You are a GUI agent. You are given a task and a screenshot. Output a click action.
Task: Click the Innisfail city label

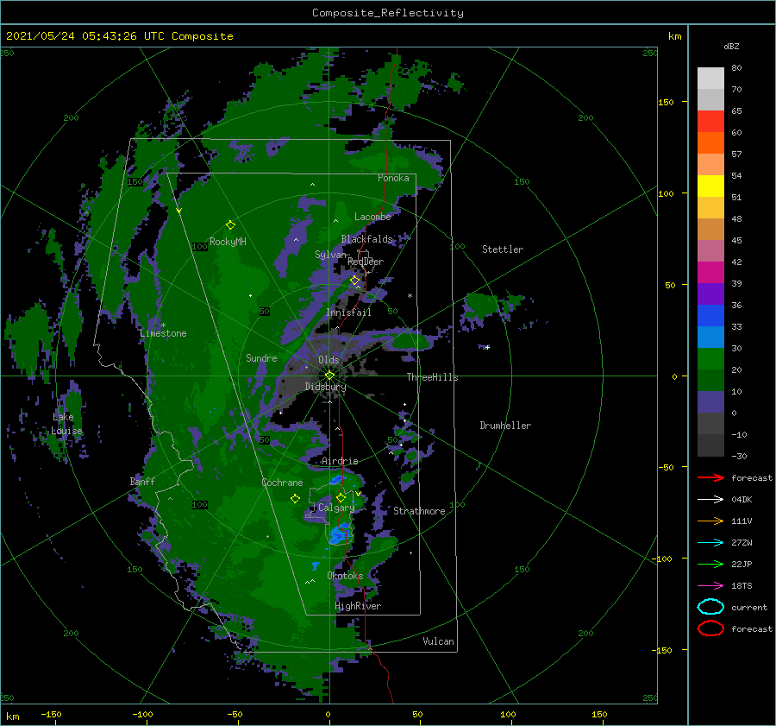click(348, 312)
